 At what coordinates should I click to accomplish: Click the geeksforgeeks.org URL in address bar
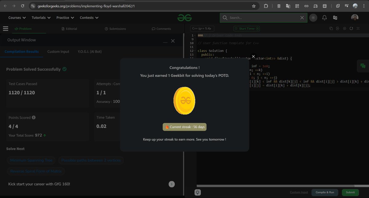86,6
